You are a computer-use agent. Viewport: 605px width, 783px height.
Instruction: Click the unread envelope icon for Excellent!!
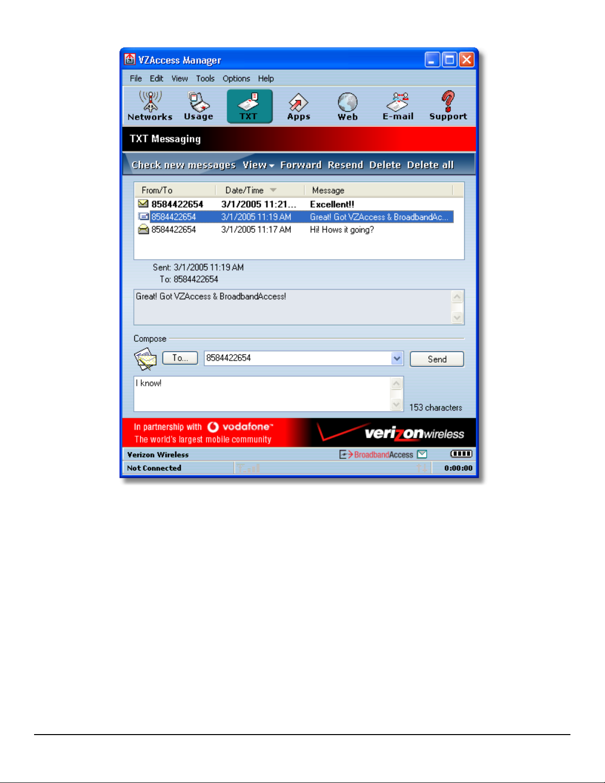pyautogui.click(x=143, y=204)
